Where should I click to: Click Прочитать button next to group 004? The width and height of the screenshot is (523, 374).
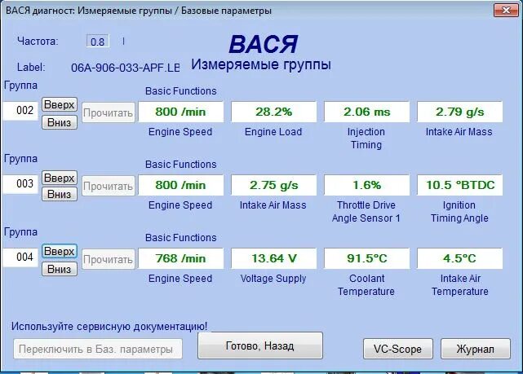point(109,259)
